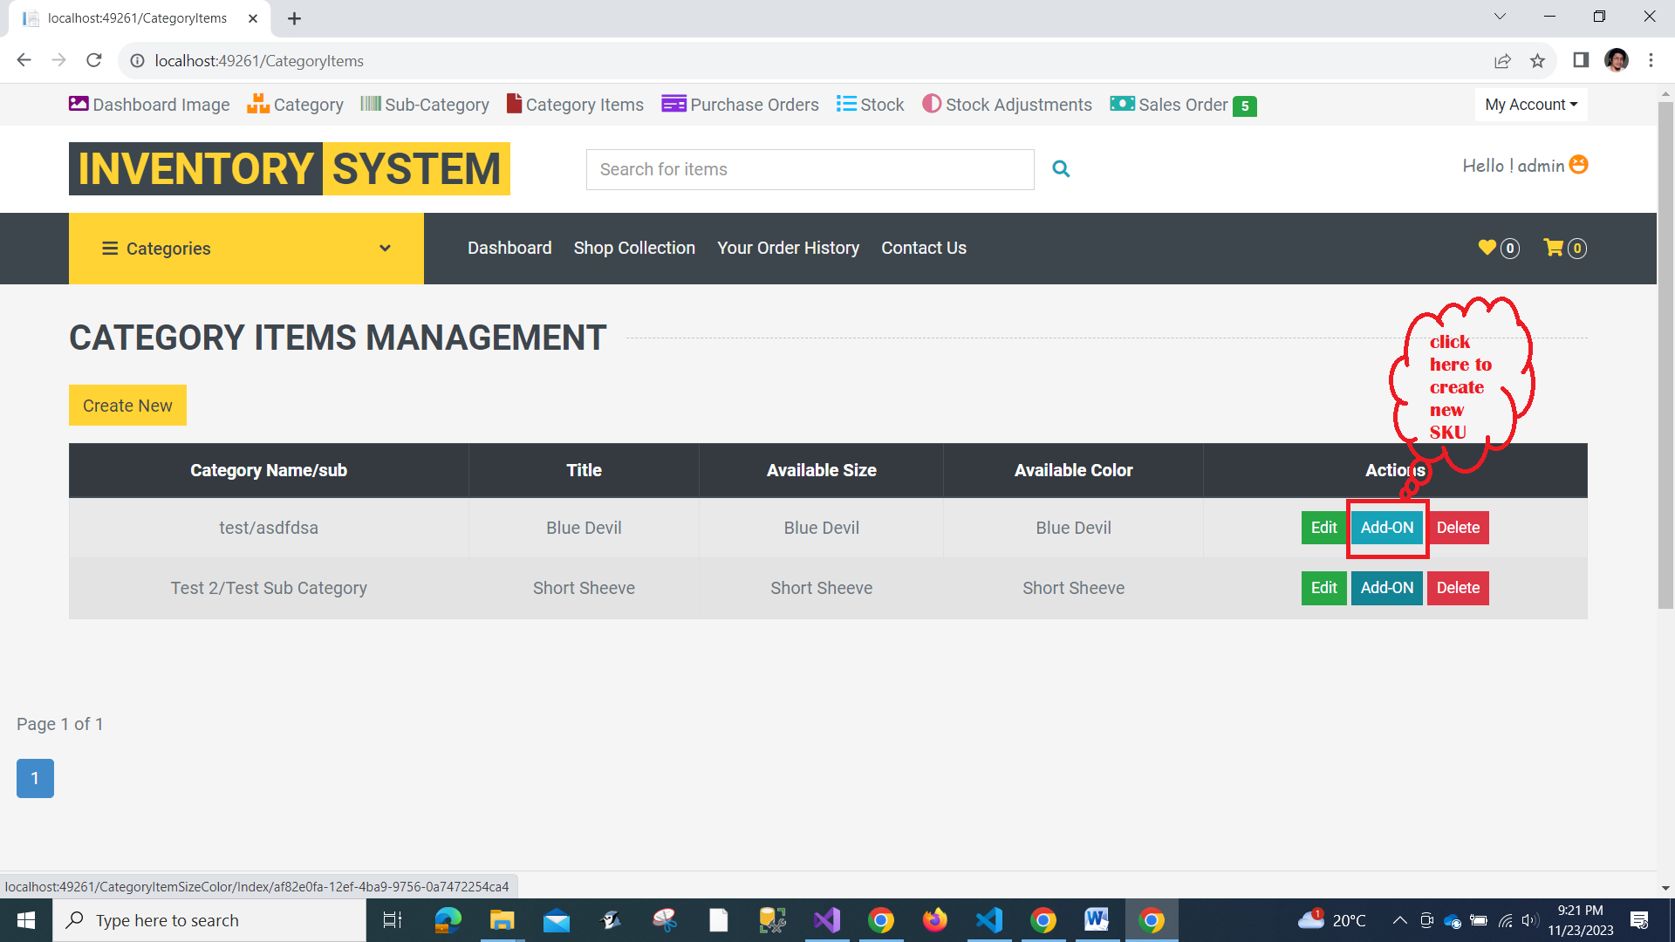The width and height of the screenshot is (1675, 942).
Task: Click Add-ON for Blue Devil row
Action: [1386, 528]
